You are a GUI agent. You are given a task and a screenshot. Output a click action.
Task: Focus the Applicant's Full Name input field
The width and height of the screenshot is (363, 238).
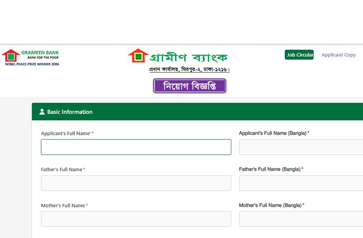(136, 147)
